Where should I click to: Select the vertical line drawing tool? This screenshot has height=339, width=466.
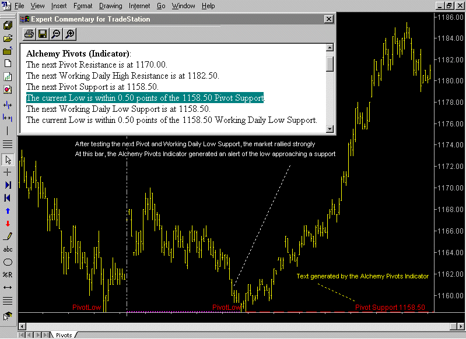point(8,130)
